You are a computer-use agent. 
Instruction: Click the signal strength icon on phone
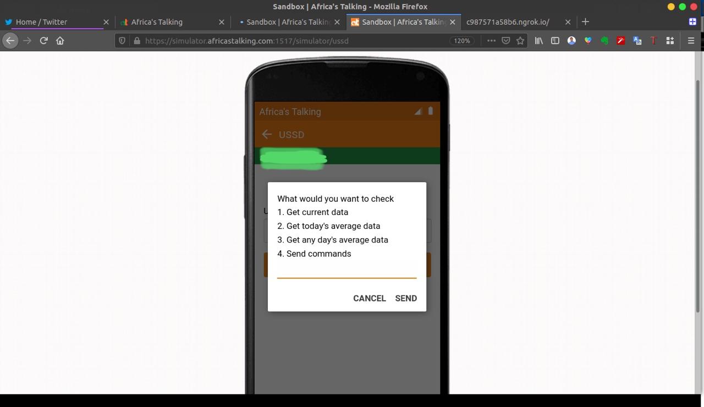418,111
